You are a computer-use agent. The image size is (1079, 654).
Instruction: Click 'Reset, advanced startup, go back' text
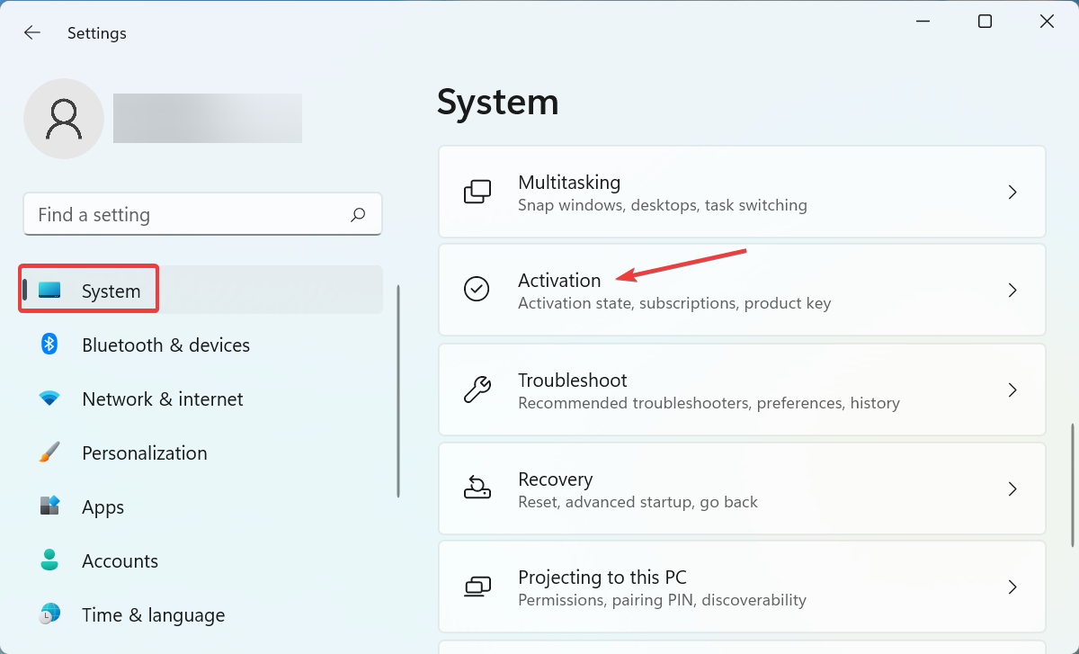click(x=638, y=502)
